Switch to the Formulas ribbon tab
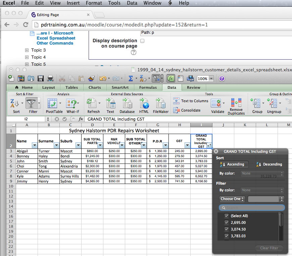 pyautogui.click(x=148, y=87)
